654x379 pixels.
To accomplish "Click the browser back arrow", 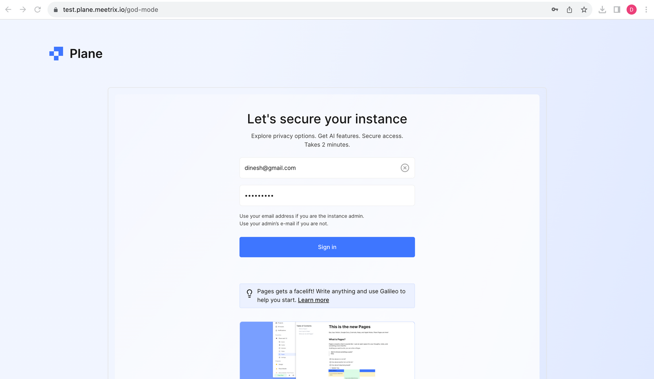I will click(8, 9).
